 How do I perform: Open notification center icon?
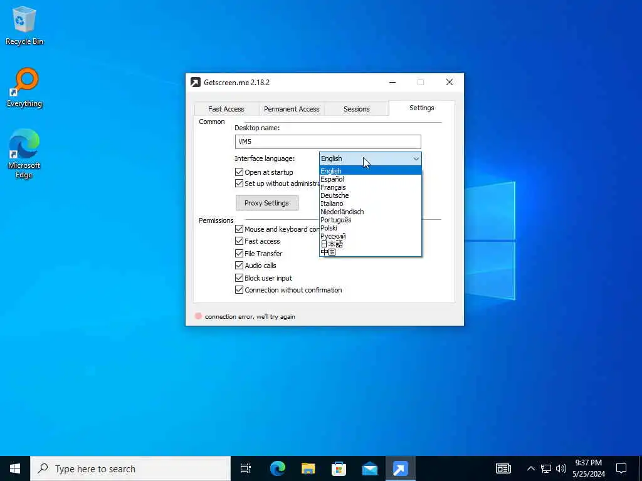(x=621, y=468)
